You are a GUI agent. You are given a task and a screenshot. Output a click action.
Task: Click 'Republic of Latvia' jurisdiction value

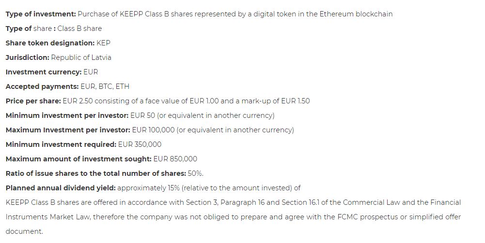point(81,57)
